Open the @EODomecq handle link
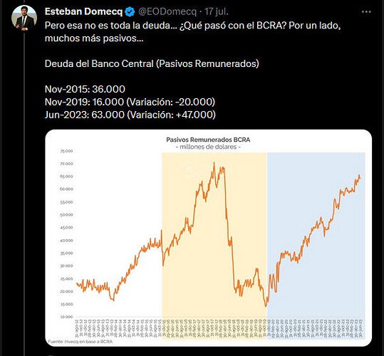The width and height of the screenshot is (384, 356). (x=167, y=11)
